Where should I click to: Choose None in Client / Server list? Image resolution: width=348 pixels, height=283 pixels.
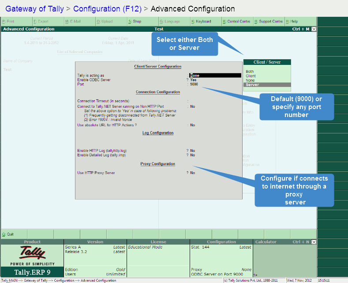click(267, 80)
